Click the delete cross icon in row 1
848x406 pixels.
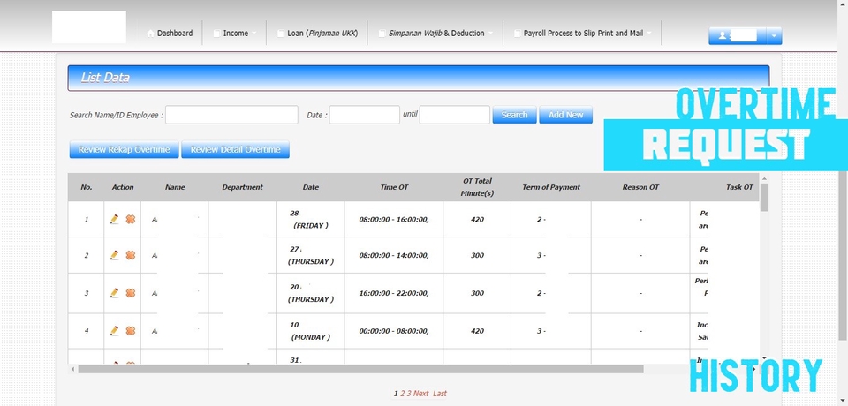(x=131, y=219)
